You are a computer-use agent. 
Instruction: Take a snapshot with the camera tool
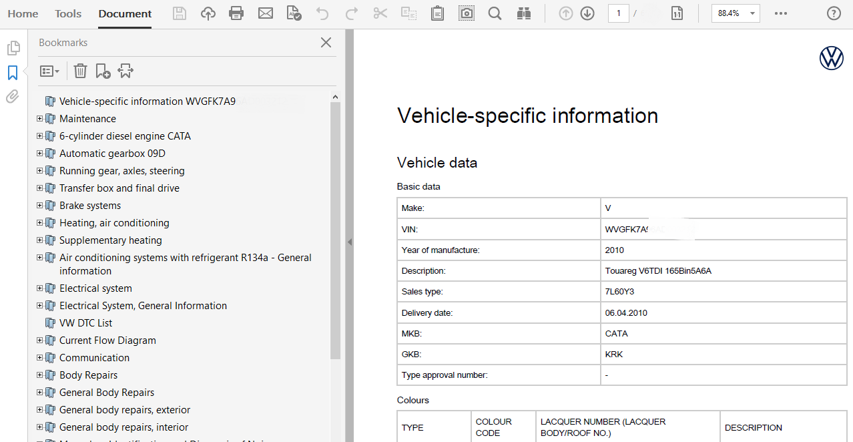coord(466,13)
